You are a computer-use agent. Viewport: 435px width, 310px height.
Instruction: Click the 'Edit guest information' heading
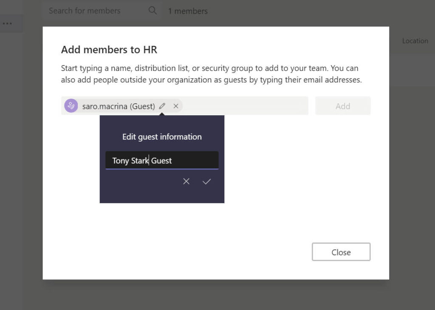pos(162,137)
